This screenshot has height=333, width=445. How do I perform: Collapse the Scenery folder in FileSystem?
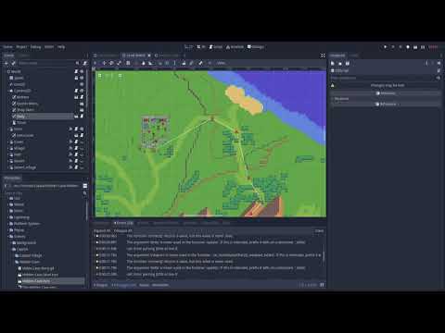[7, 237]
